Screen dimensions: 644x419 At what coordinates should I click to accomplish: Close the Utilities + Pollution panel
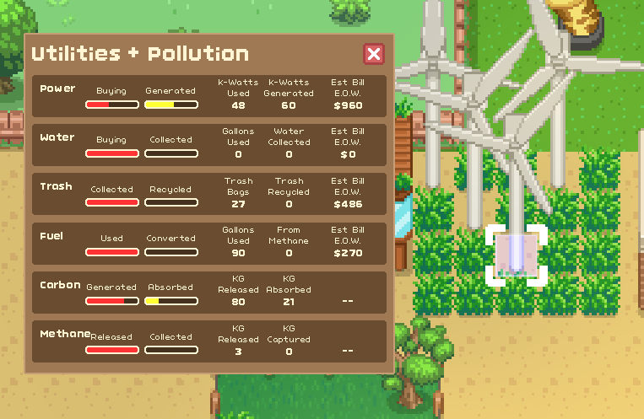pyautogui.click(x=374, y=54)
